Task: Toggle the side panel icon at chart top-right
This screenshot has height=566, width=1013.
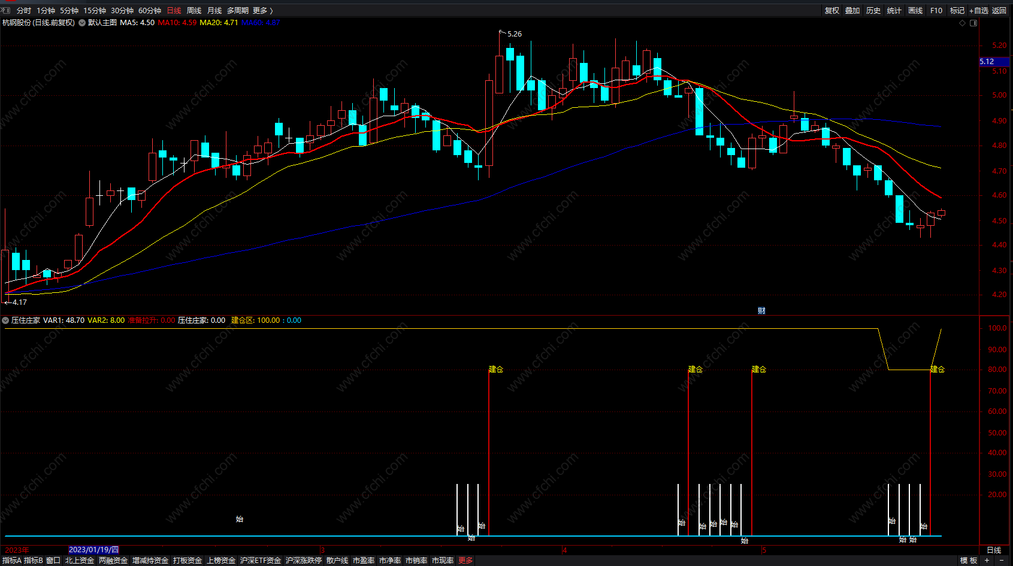Action: coord(973,23)
